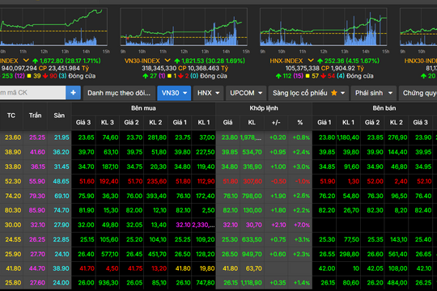
Task: Click the yellow matched price 41.80
Action: (x=230, y=268)
